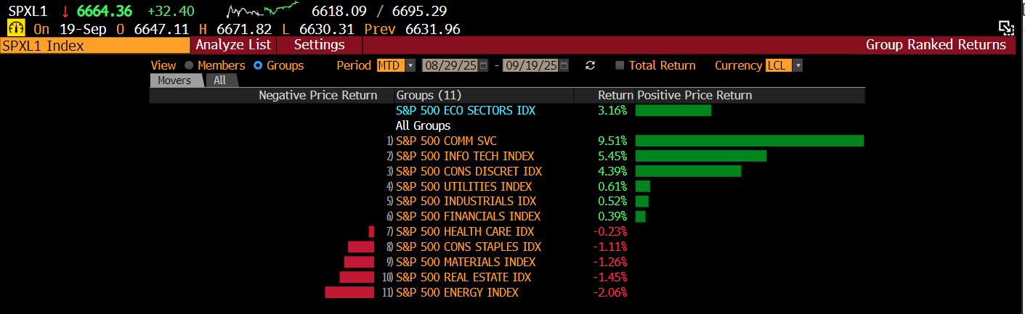Click the Group Ranked Returns title

coord(936,45)
